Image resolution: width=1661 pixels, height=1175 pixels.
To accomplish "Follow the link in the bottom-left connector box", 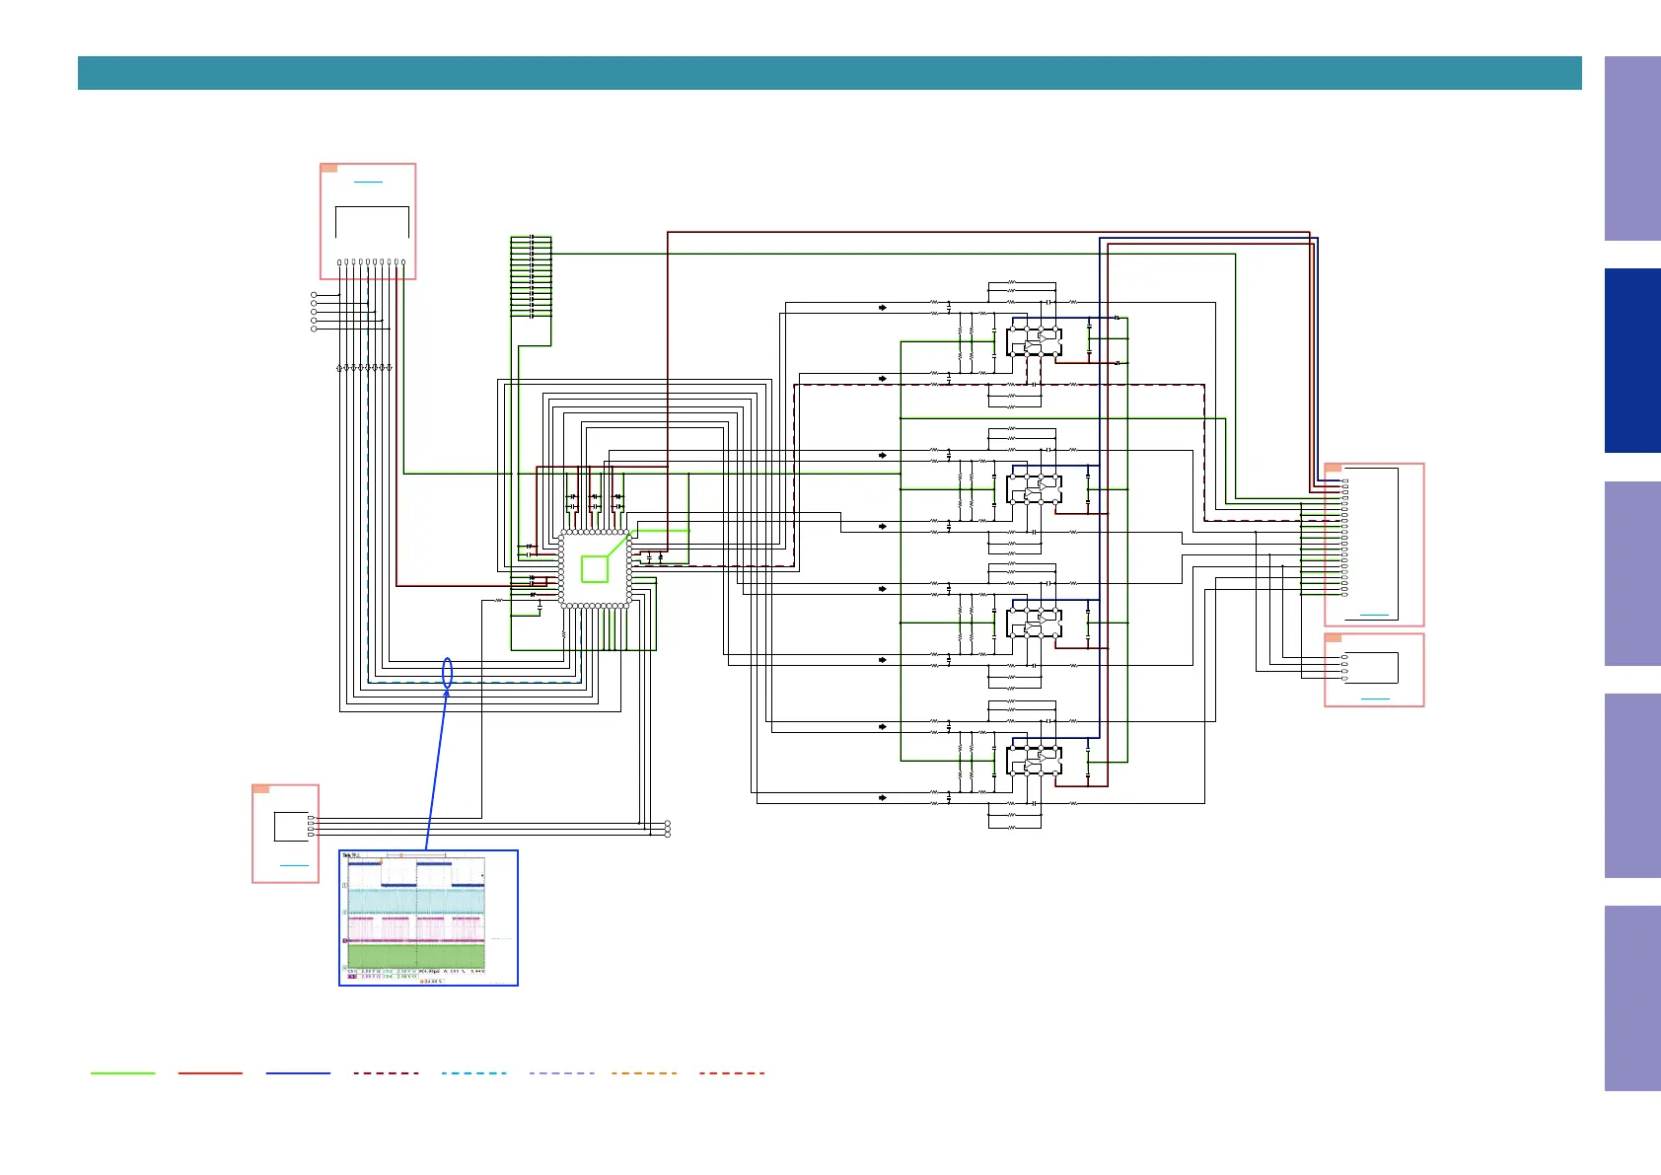I will (294, 865).
